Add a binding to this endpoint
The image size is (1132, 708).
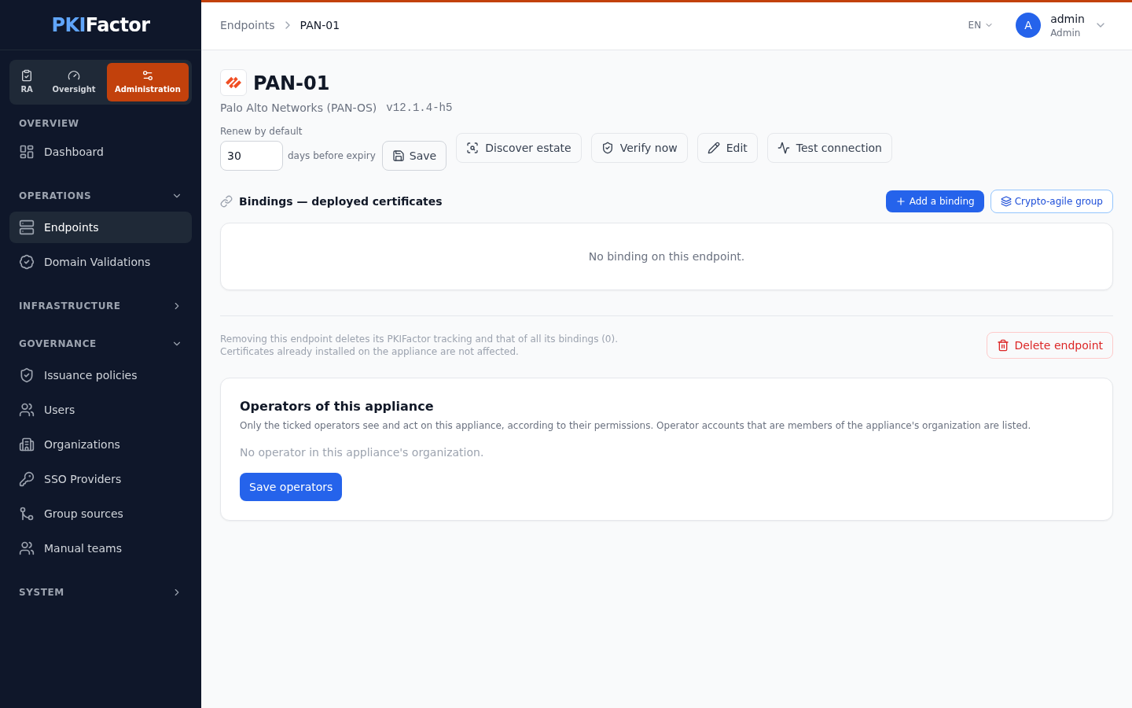coord(935,201)
